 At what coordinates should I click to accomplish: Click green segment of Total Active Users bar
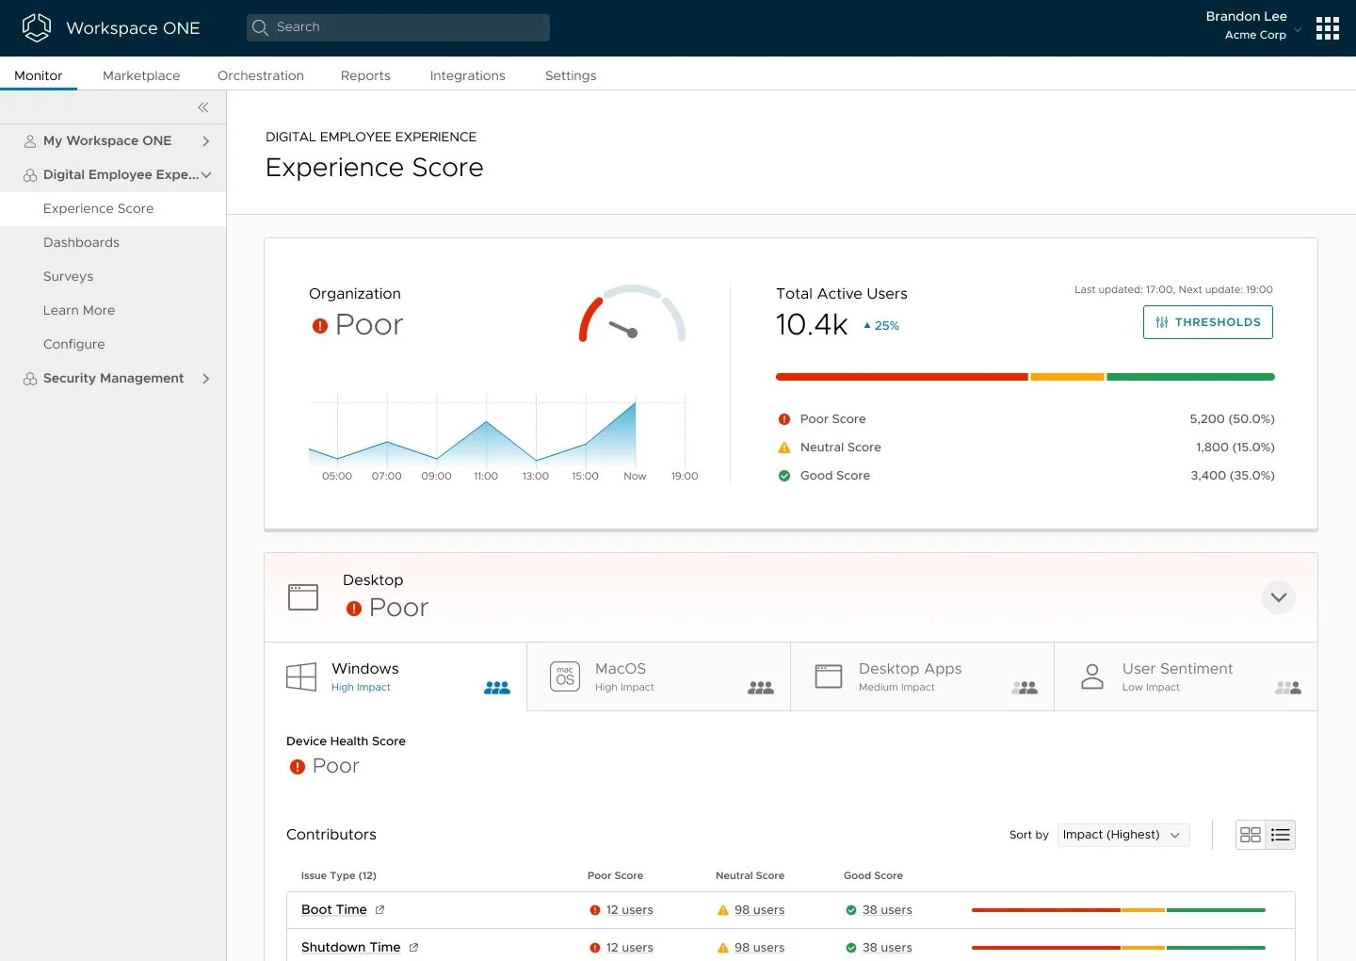coord(1191,377)
